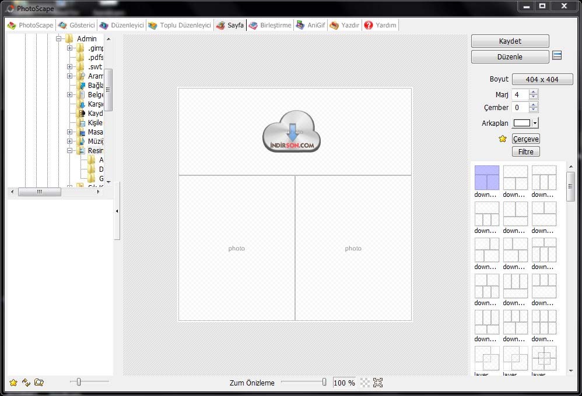Click the white Arkaplan color swatch
The image size is (582, 396).
pos(522,123)
